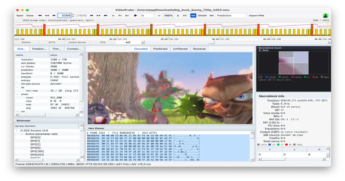Switch to the Residual view tab
This screenshot has height=181, width=345.
click(199, 49)
